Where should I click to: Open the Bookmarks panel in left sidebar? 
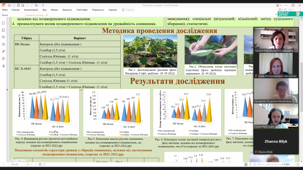(3, 23)
